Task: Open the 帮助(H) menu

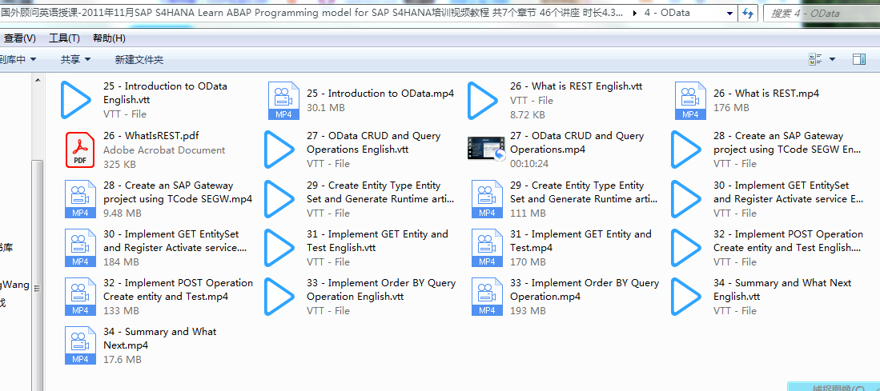Action: (x=109, y=38)
